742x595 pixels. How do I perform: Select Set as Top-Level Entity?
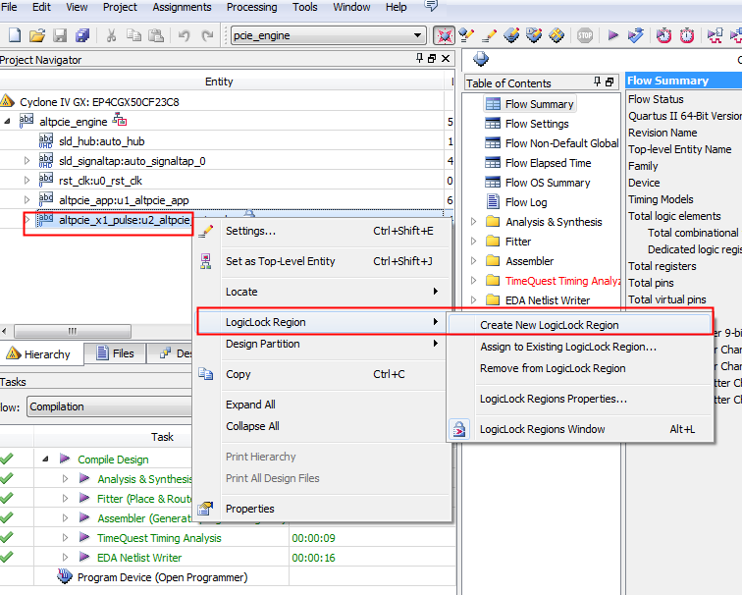(x=323, y=261)
